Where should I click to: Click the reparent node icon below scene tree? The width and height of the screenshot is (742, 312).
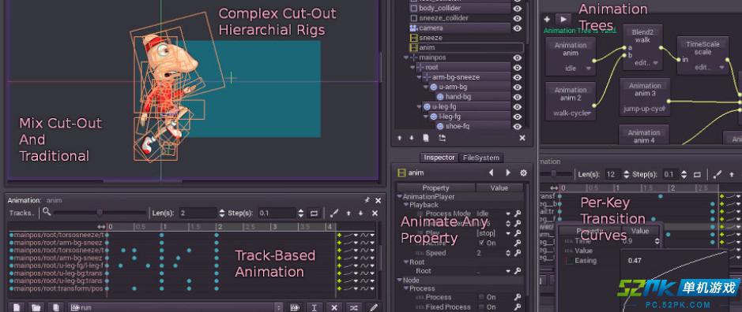point(443,138)
